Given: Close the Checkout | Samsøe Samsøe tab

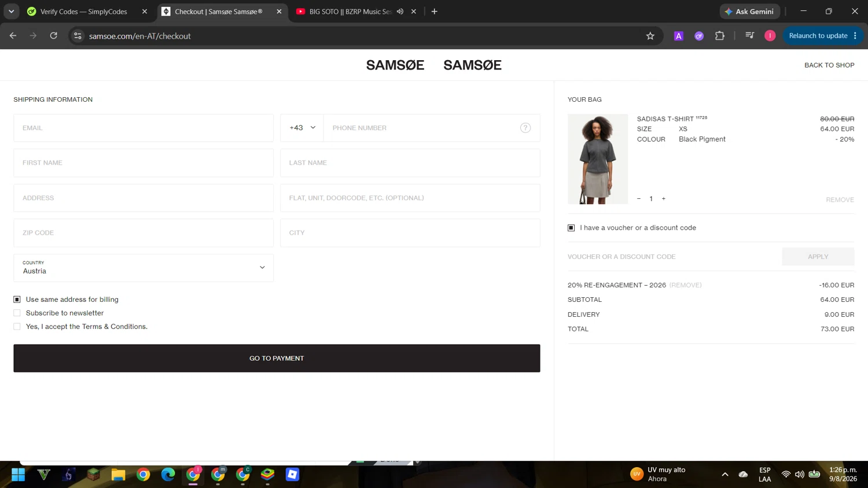Looking at the screenshot, I should [x=279, y=12].
